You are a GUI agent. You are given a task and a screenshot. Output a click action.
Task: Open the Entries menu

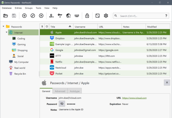18,8
